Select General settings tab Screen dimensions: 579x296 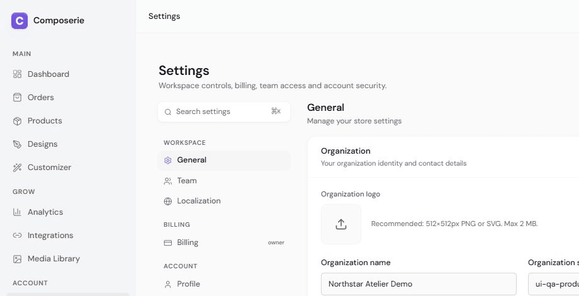(x=224, y=160)
